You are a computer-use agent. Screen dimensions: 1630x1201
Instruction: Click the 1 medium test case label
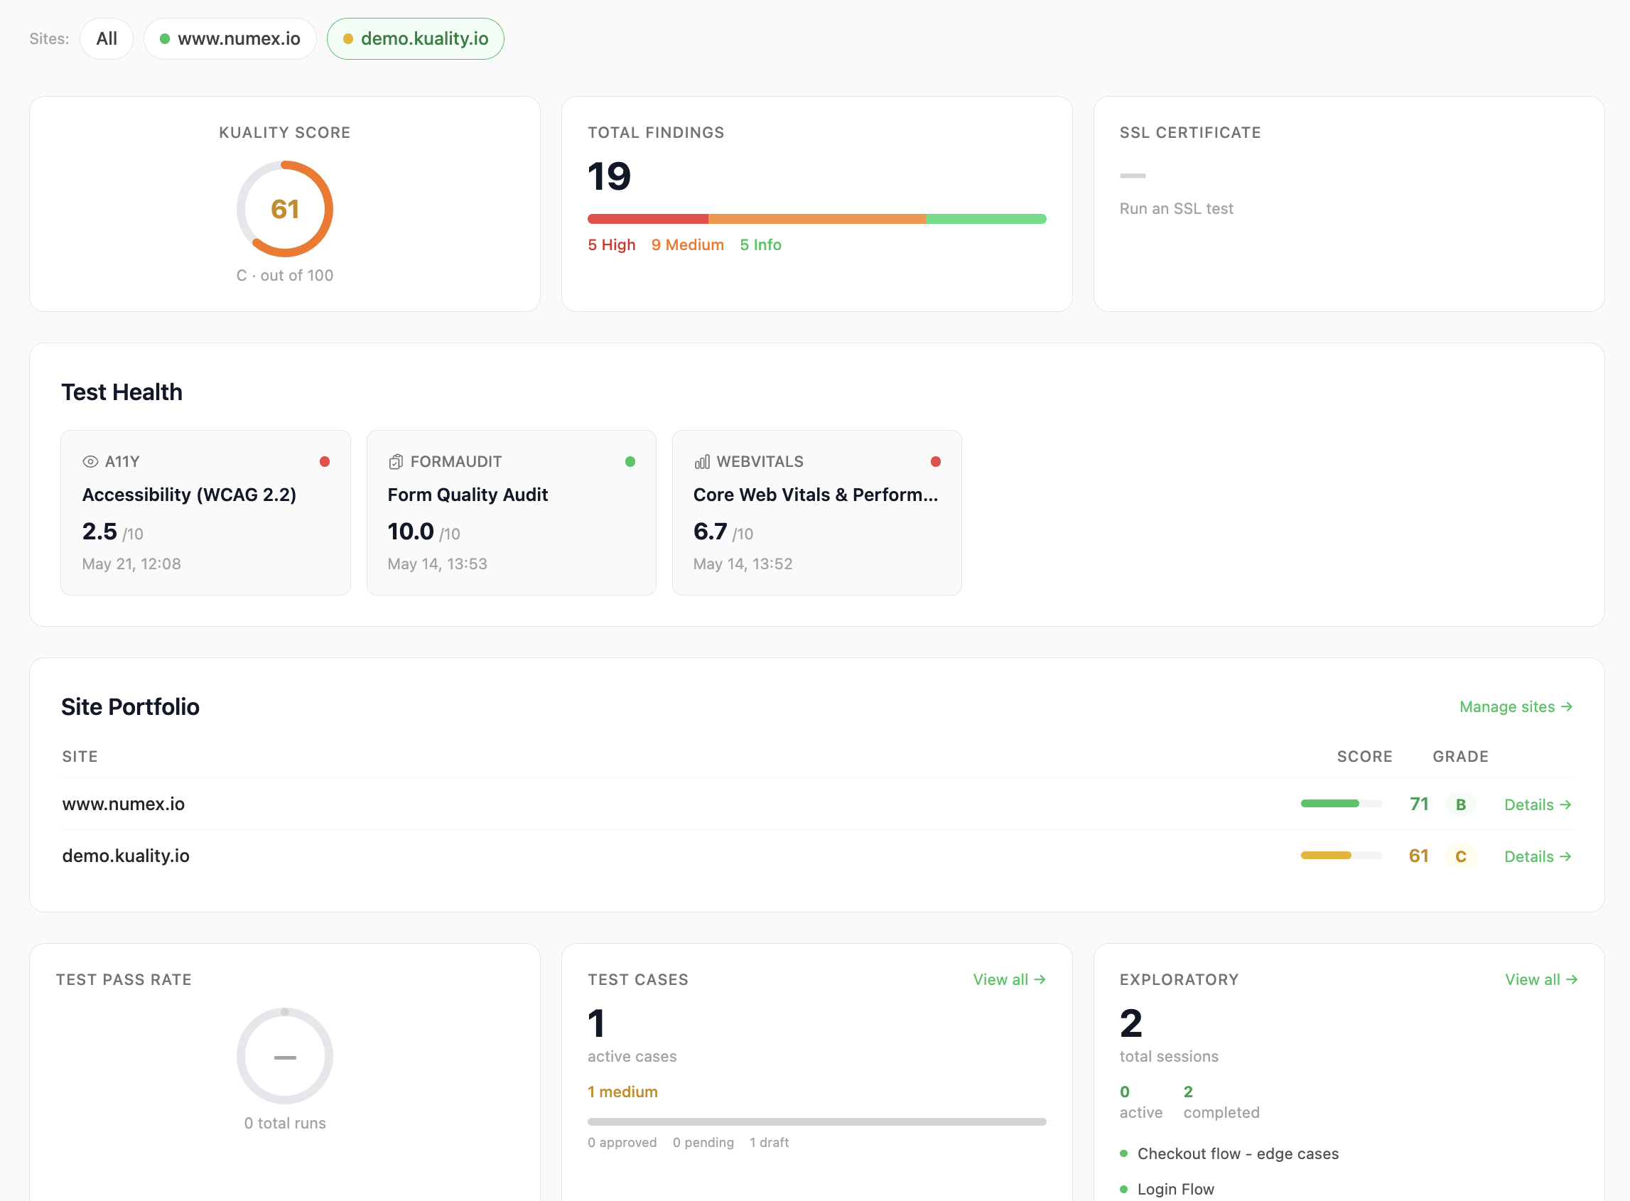(622, 1092)
